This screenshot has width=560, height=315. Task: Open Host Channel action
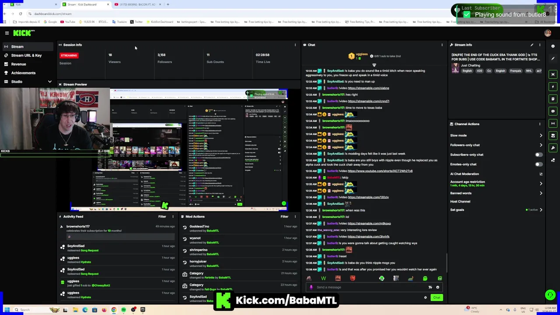click(460, 201)
